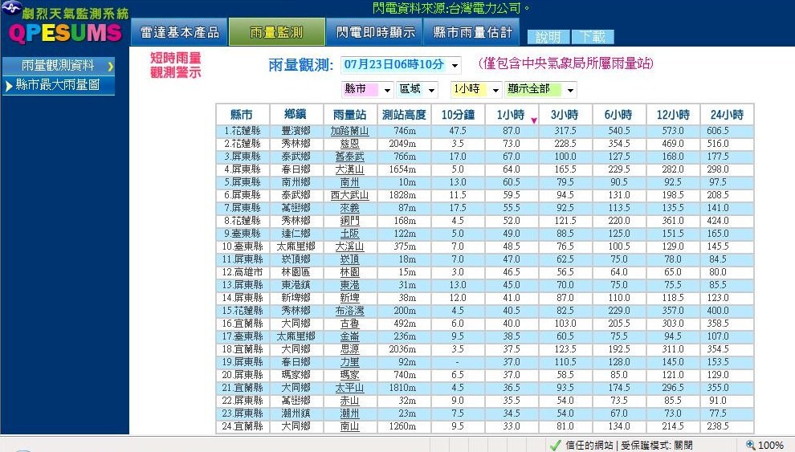Expand the 1小時 duration dropdown
This screenshot has height=452, width=795.
[x=495, y=89]
